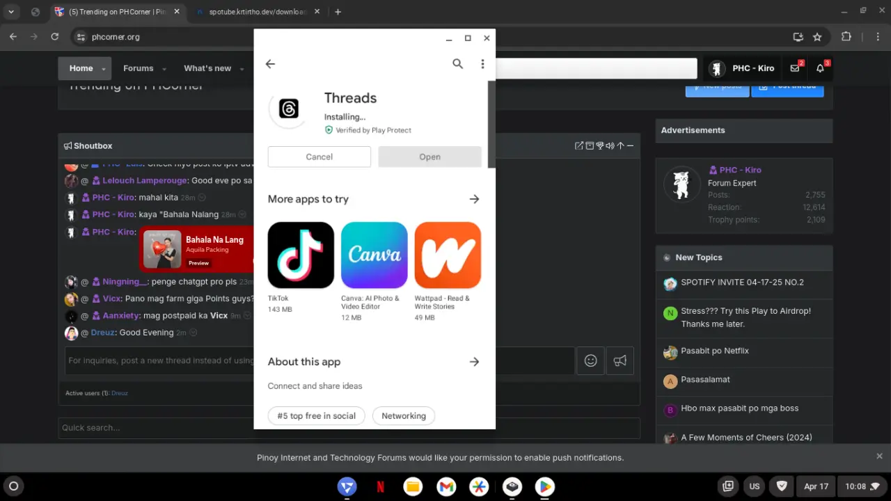The width and height of the screenshot is (891, 501).
Task: Open Google Play Store from the shelf
Action: click(x=544, y=486)
